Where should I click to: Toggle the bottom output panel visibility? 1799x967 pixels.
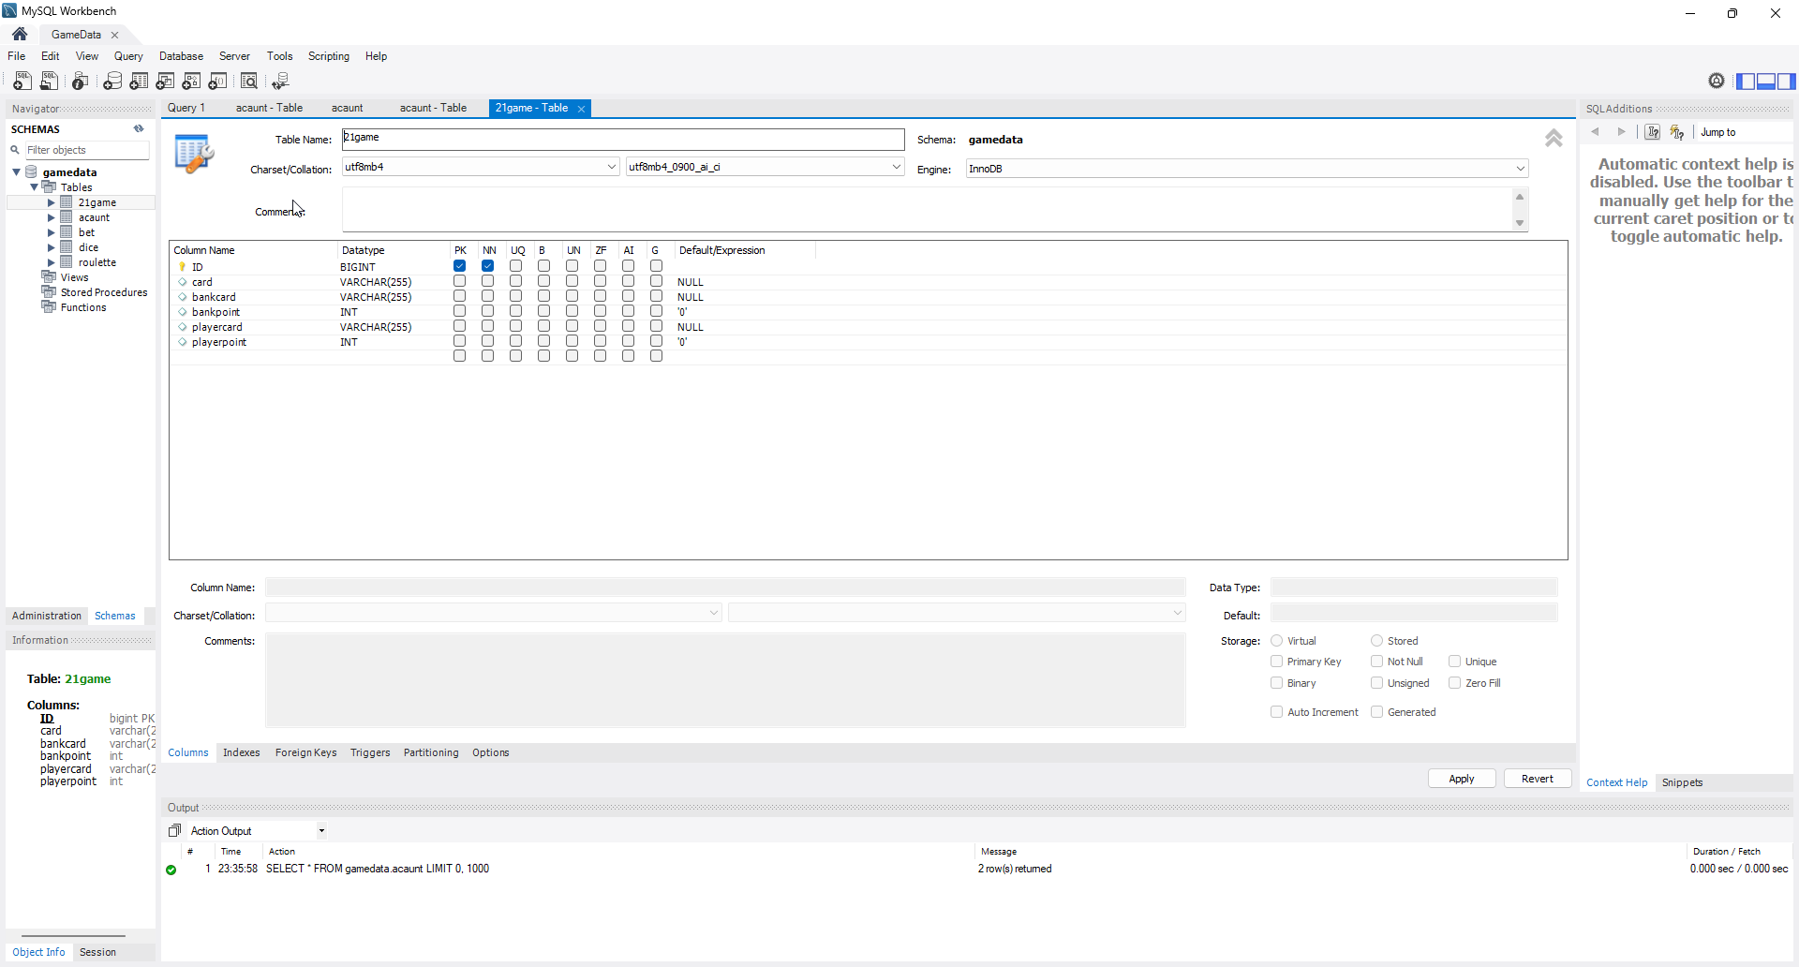tap(1766, 82)
